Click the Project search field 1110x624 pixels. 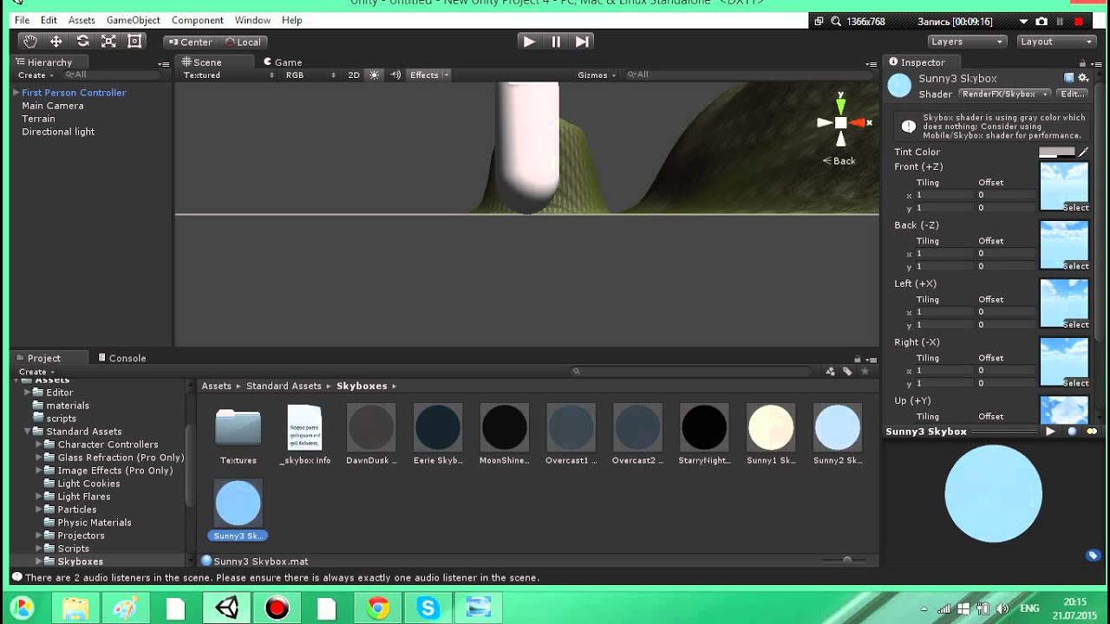click(691, 371)
